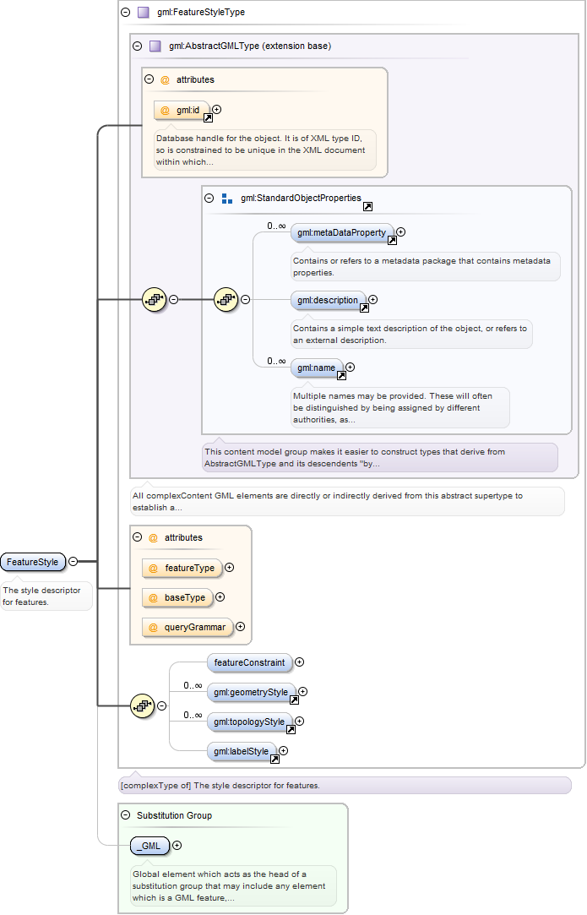Select the baseType attribute node
Screen dimensions: 587x915
(x=177, y=597)
